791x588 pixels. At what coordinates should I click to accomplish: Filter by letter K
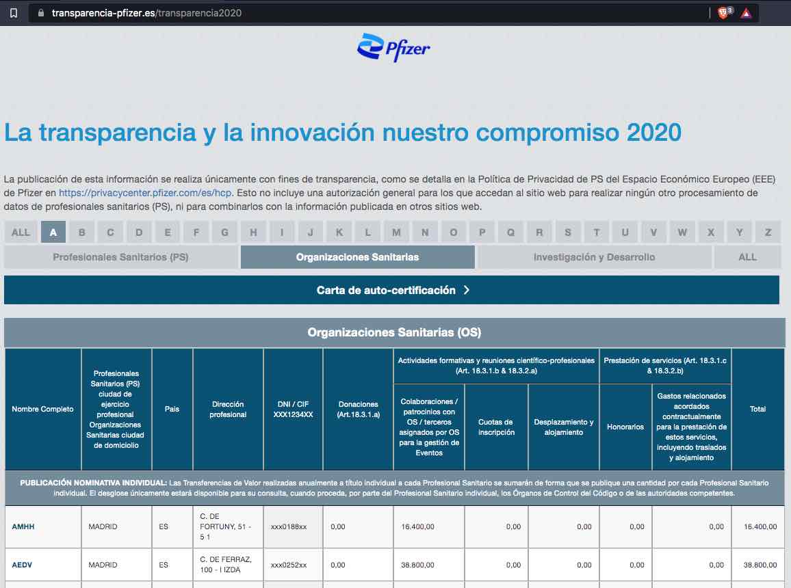[339, 232]
